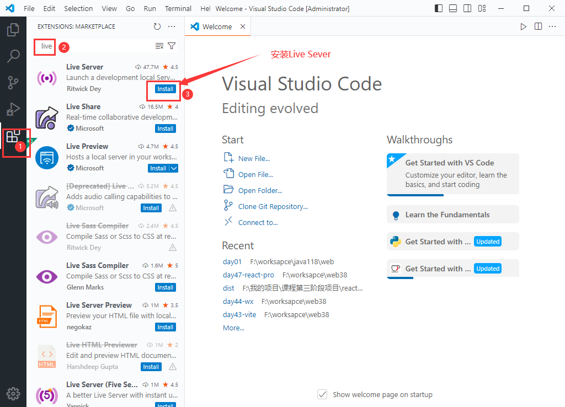Install the Live Server extension by Ritwick Dey
The width and height of the screenshot is (565, 407).
tap(166, 89)
